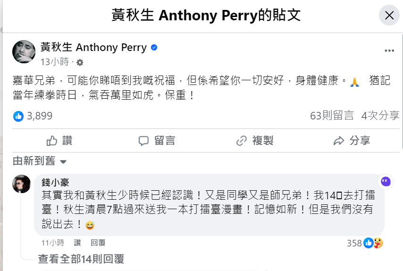This screenshot has height=271, width=403.
Task: Click the 複製 copy link button
Action: 255,140
